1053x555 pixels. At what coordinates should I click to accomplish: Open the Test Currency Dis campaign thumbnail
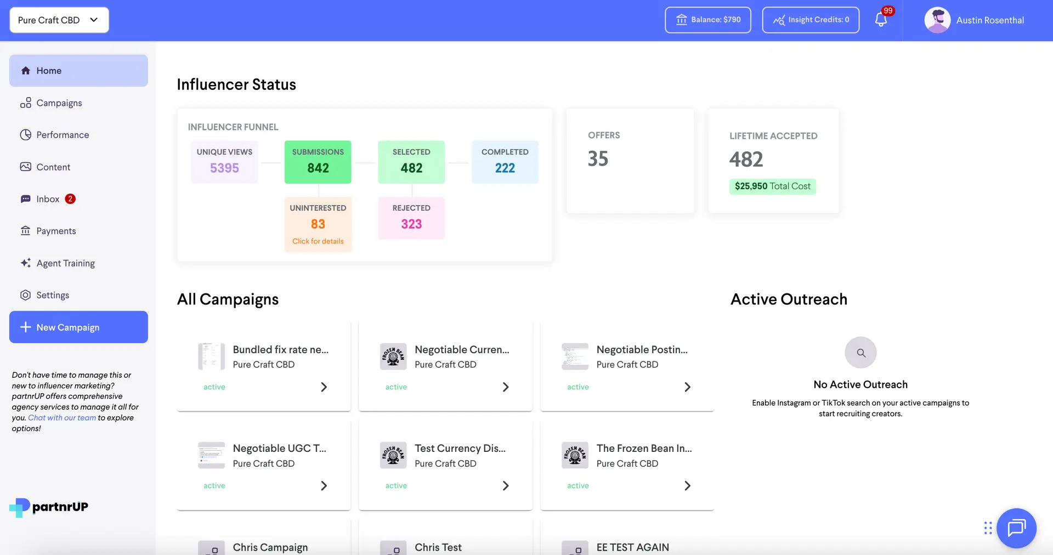coord(393,455)
